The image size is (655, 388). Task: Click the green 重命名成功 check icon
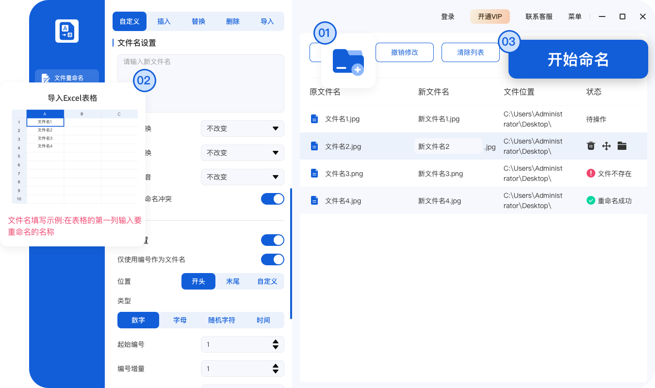pos(590,200)
